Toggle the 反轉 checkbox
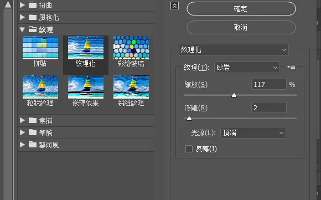The height and width of the screenshot is (200, 321). point(189,149)
